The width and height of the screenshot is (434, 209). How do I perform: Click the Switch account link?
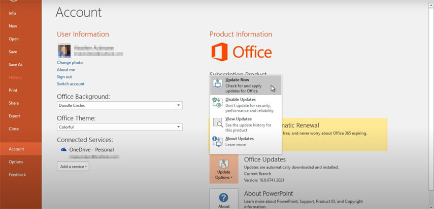pyautogui.click(x=71, y=84)
